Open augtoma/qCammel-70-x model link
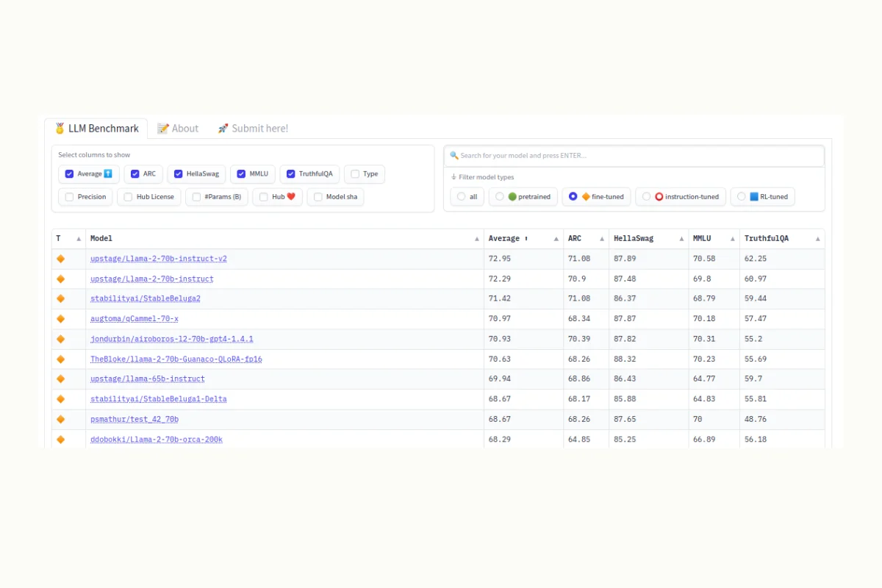The image size is (882, 588). pos(135,319)
